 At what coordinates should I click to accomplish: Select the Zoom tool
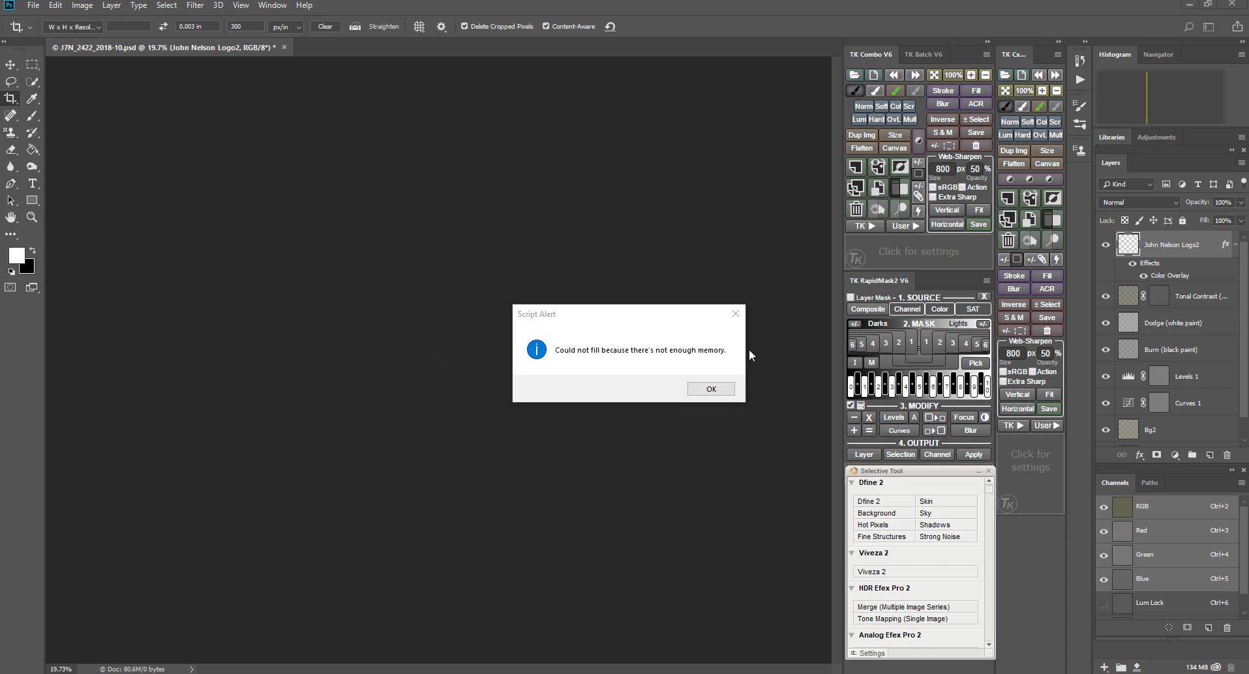point(32,217)
